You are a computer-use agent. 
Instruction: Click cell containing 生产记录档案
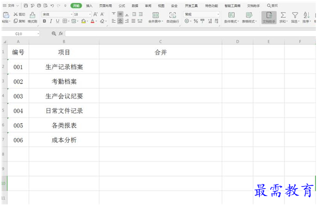click(64, 67)
